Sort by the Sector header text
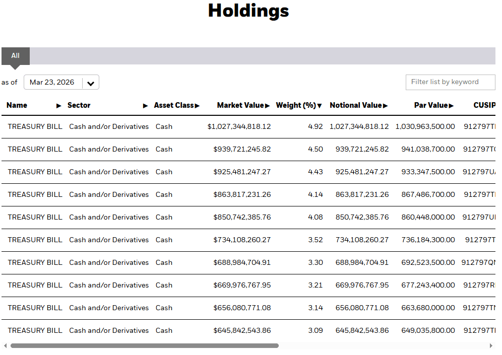This screenshot has width=502, height=355. (x=79, y=105)
